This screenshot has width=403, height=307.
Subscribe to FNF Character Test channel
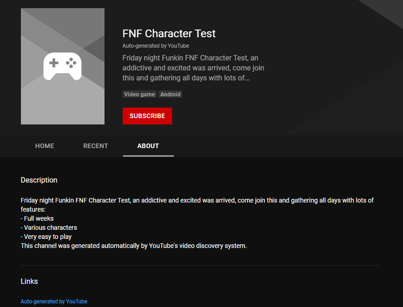[147, 116]
